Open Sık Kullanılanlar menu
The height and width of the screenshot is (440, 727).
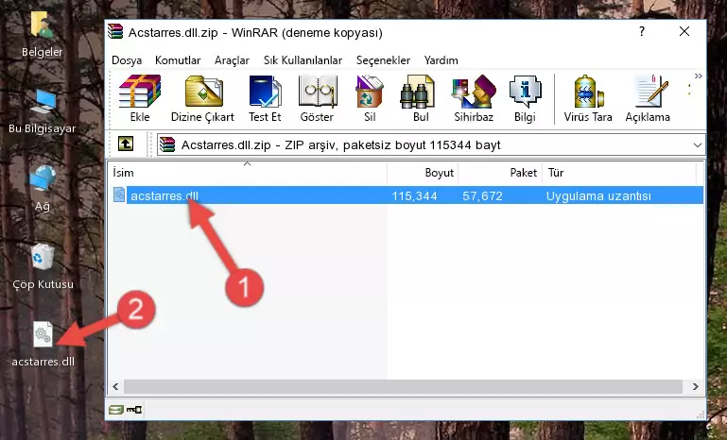[303, 60]
